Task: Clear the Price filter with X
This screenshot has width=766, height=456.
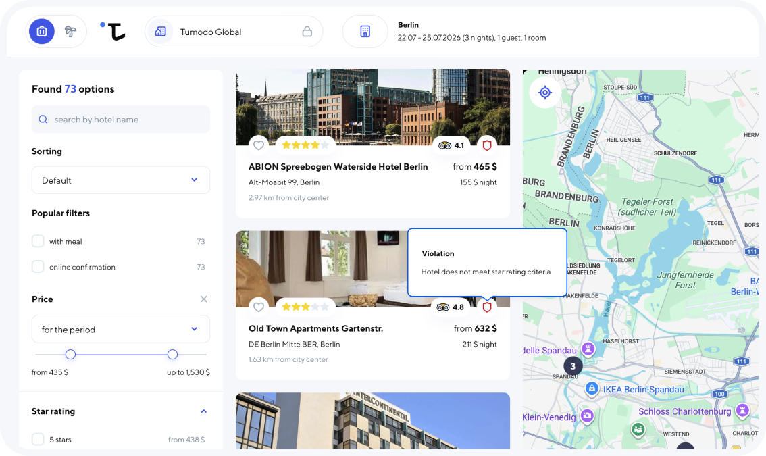Action: click(204, 299)
